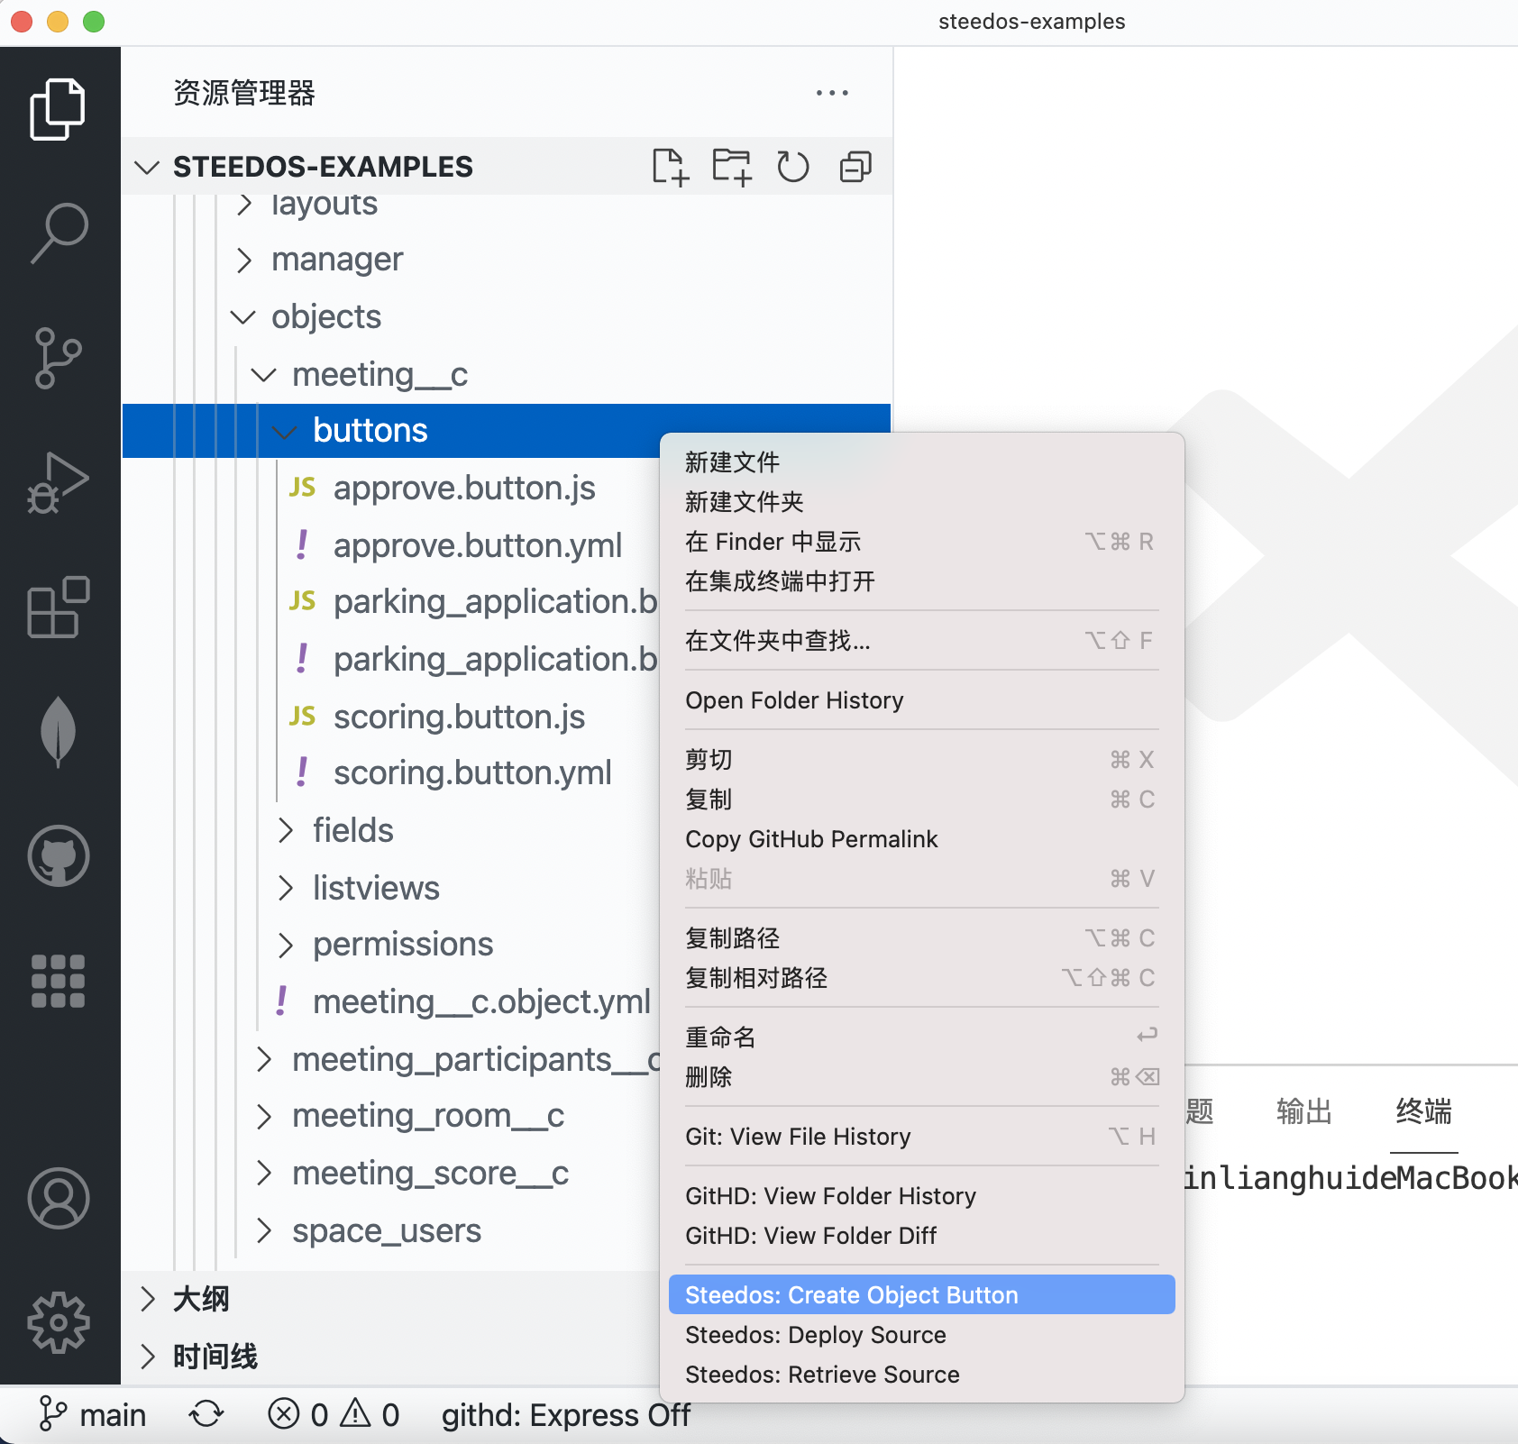Click New File icon in explorer header

pyautogui.click(x=671, y=167)
